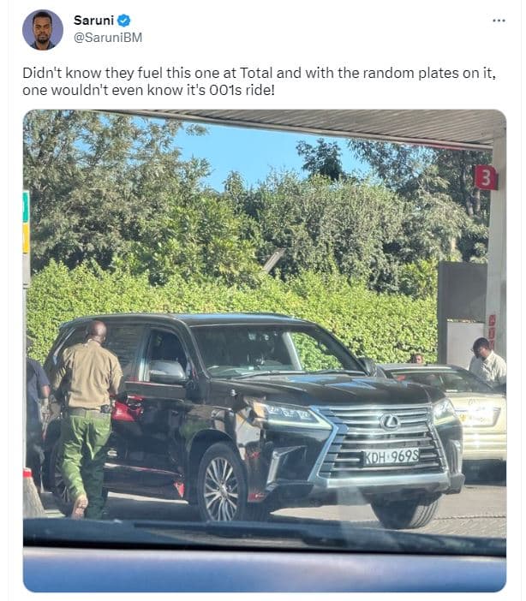Open the three-dot more options menu
Screen dimensions: 526x601
[499, 21]
